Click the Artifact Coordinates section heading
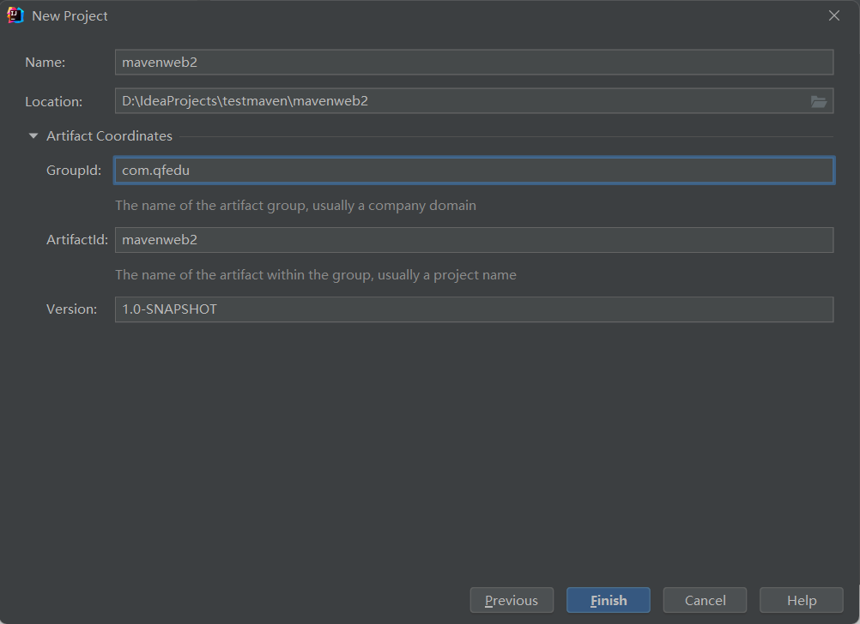This screenshot has height=624, width=860. click(x=109, y=136)
